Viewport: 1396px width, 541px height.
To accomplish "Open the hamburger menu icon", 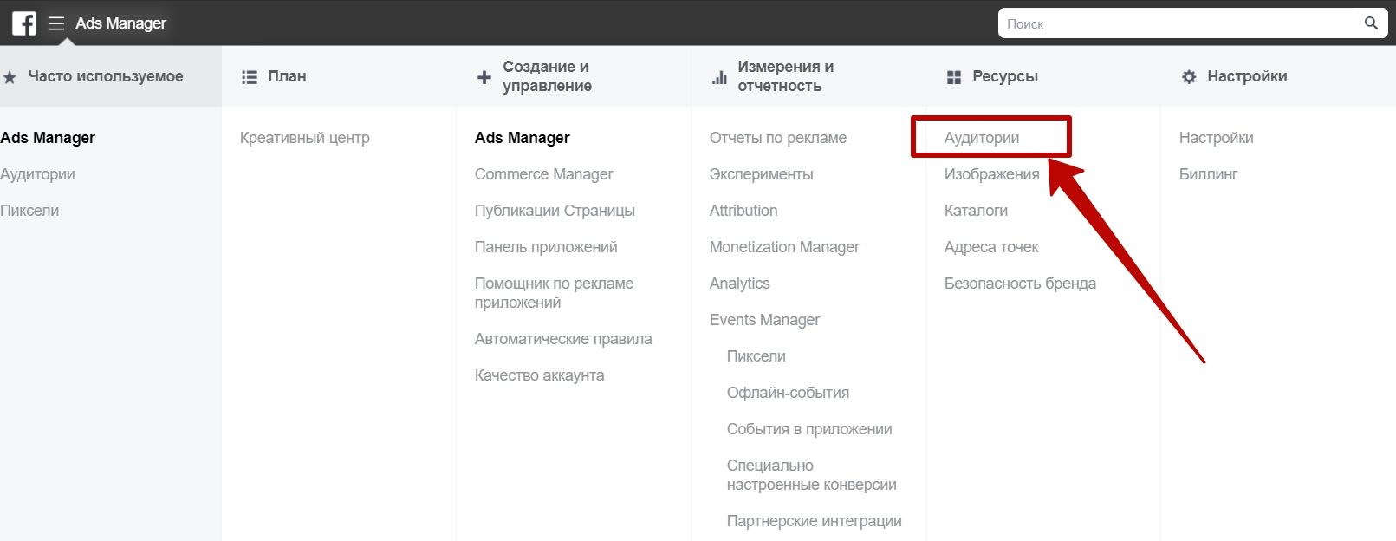I will 56,23.
